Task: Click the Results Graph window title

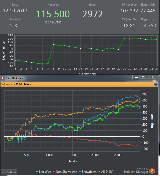Action: [15, 78]
